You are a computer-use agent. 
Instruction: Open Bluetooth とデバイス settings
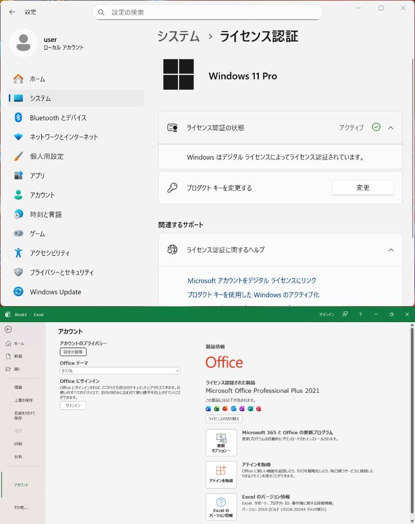point(58,118)
